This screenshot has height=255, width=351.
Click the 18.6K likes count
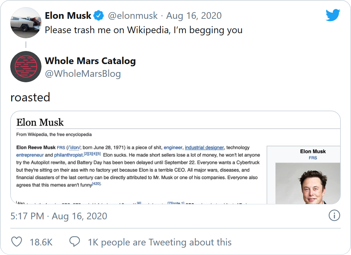tap(41, 242)
